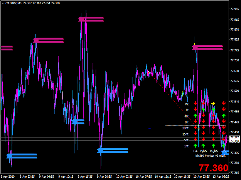The width and height of the screenshot is (241, 180).
Task: Click the 30M: timeframe row label
Action: (186, 128)
